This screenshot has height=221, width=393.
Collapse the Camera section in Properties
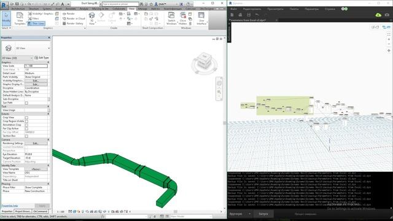tap(49, 139)
